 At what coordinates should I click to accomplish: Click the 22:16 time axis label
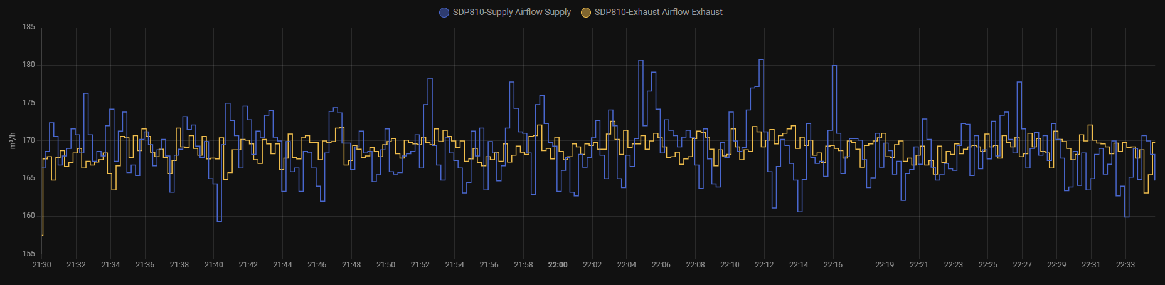(x=833, y=265)
